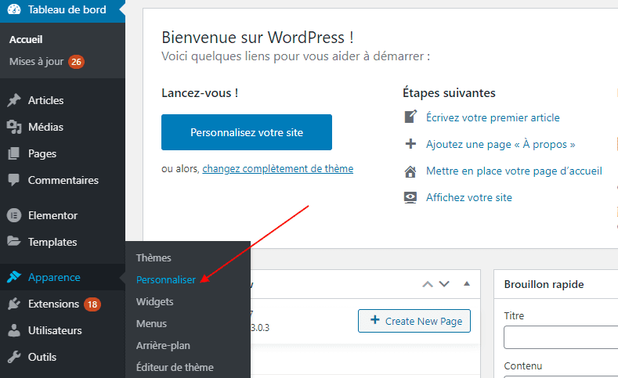Click the 26 updates badge
618x378 pixels.
[77, 61]
